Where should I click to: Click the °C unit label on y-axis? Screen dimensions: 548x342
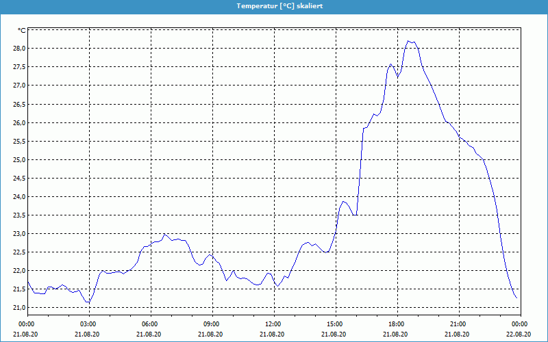(22, 30)
